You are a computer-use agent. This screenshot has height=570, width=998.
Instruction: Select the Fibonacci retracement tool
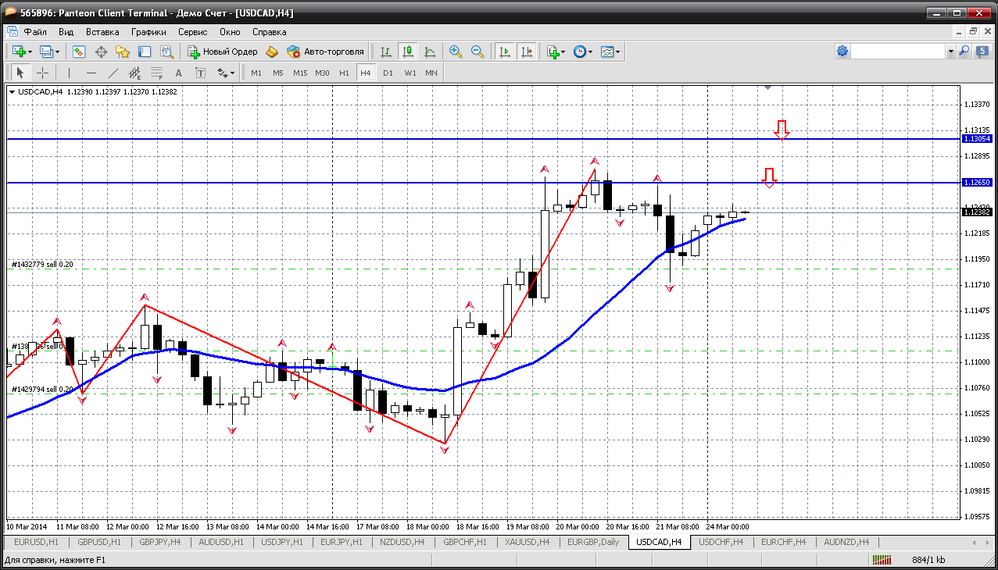click(157, 73)
